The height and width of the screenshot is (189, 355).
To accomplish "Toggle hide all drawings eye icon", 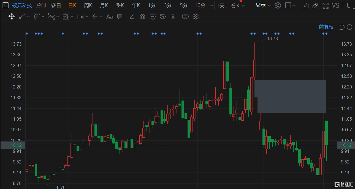I will [x=163, y=16].
